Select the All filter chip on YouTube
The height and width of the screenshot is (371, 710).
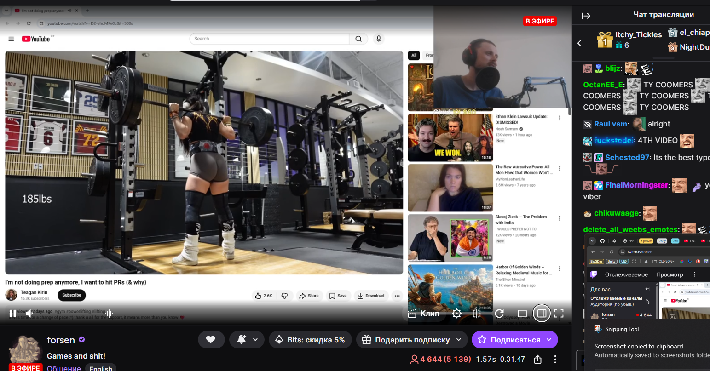(x=414, y=55)
